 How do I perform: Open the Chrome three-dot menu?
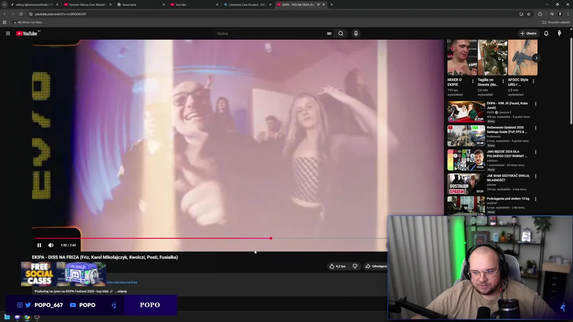(568, 14)
